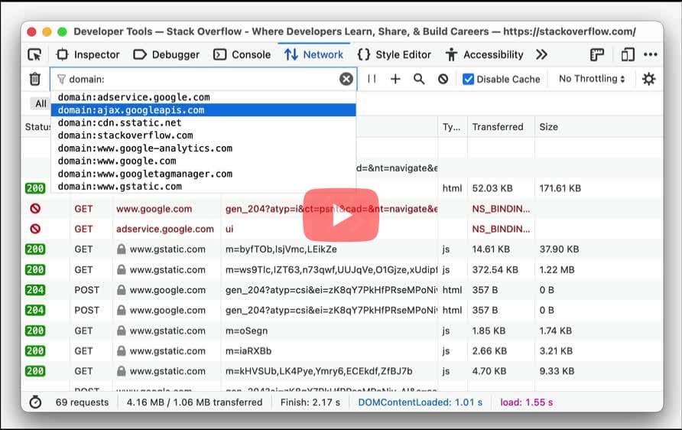
Task: Switch to the Accessibility tab
Action: (485, 55)
